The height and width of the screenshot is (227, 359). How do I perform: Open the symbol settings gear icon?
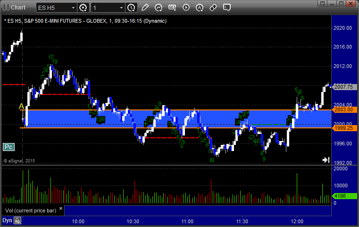coord(83,8)
